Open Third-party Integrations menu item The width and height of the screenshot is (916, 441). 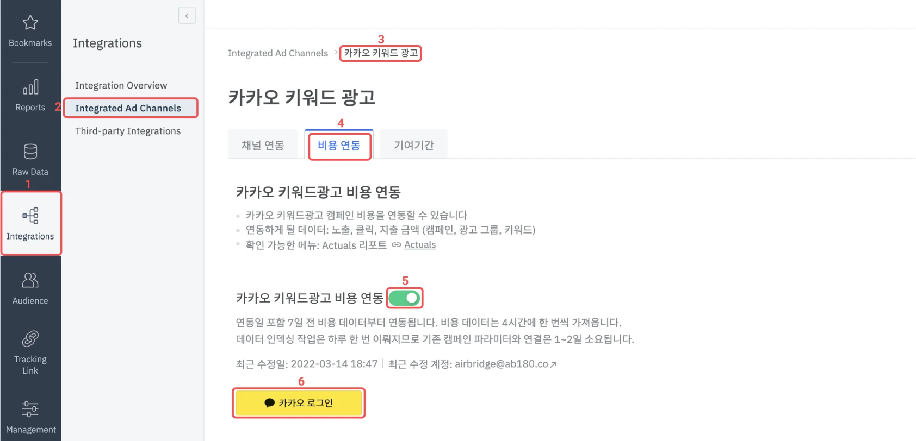[128, 131]
